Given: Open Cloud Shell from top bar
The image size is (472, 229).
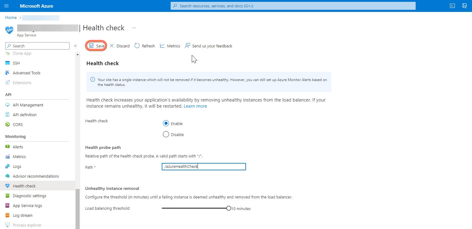Looking at the screenshot, I should pyautogui.click(x=452, y=6).
